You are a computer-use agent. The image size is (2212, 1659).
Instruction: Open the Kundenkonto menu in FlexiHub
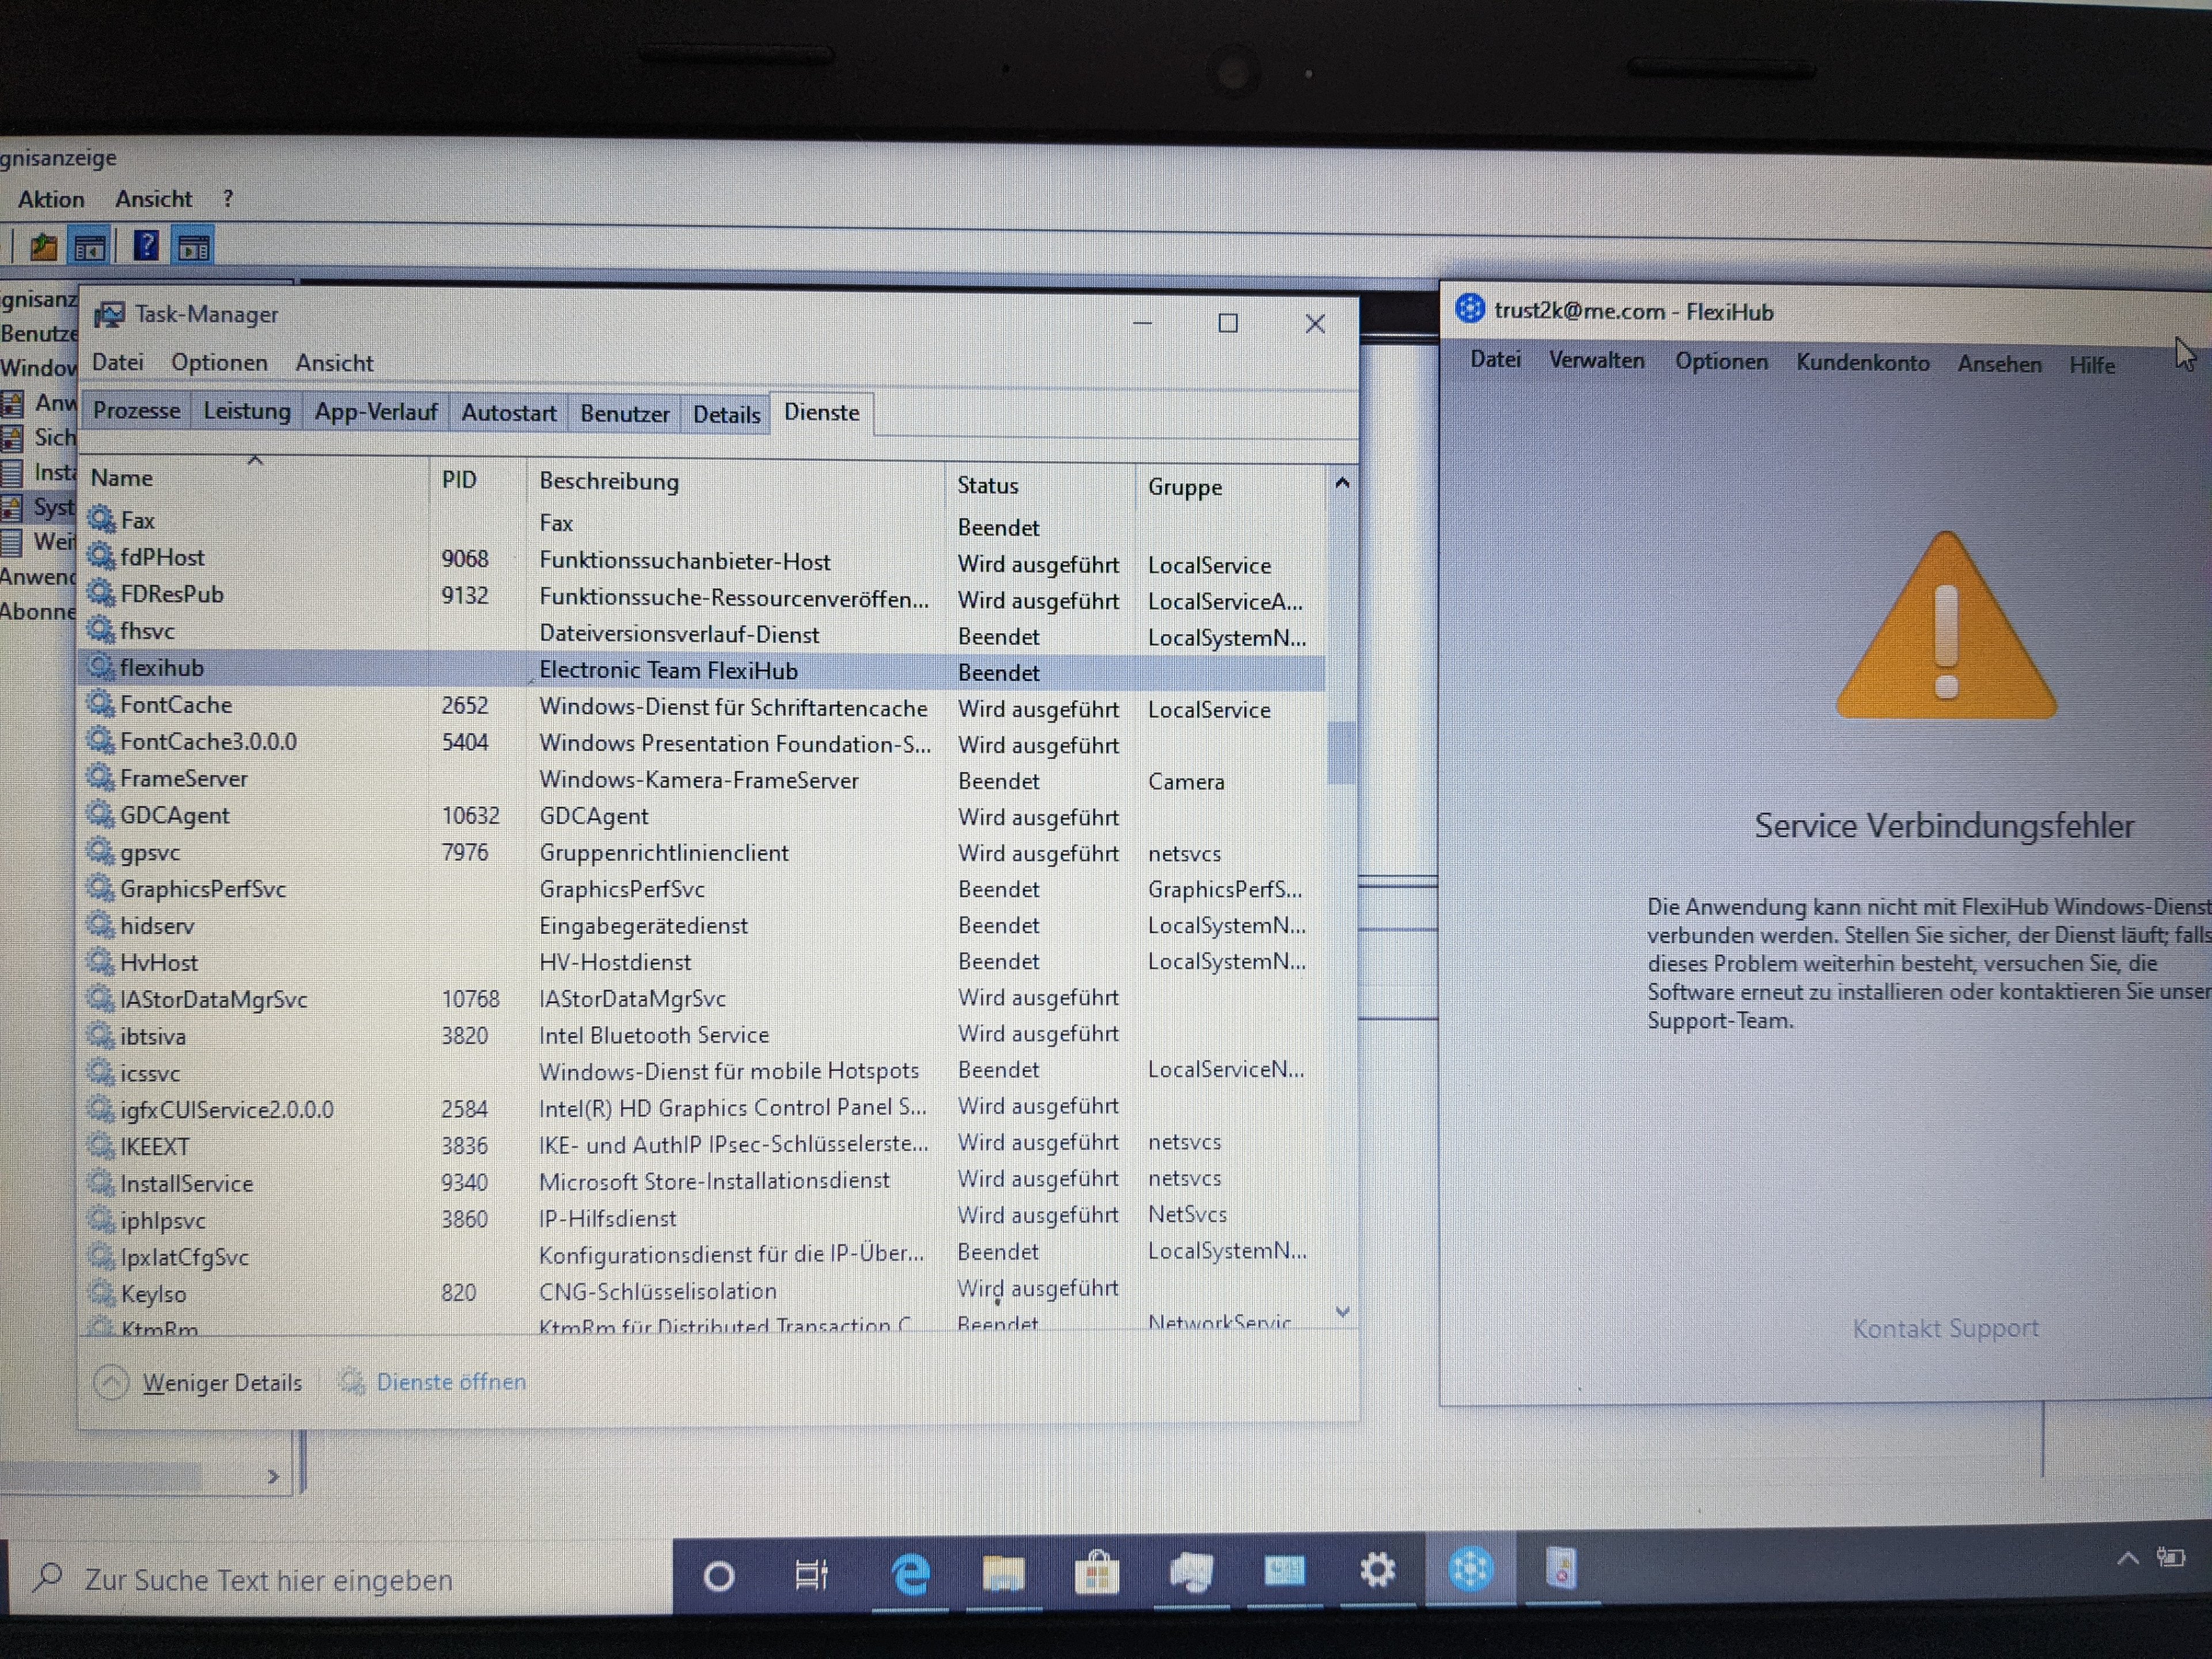point(1862,363)
